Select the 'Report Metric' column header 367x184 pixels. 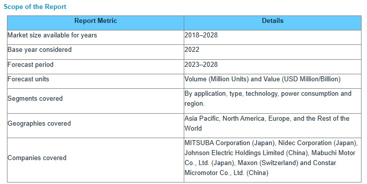(96, 23)
